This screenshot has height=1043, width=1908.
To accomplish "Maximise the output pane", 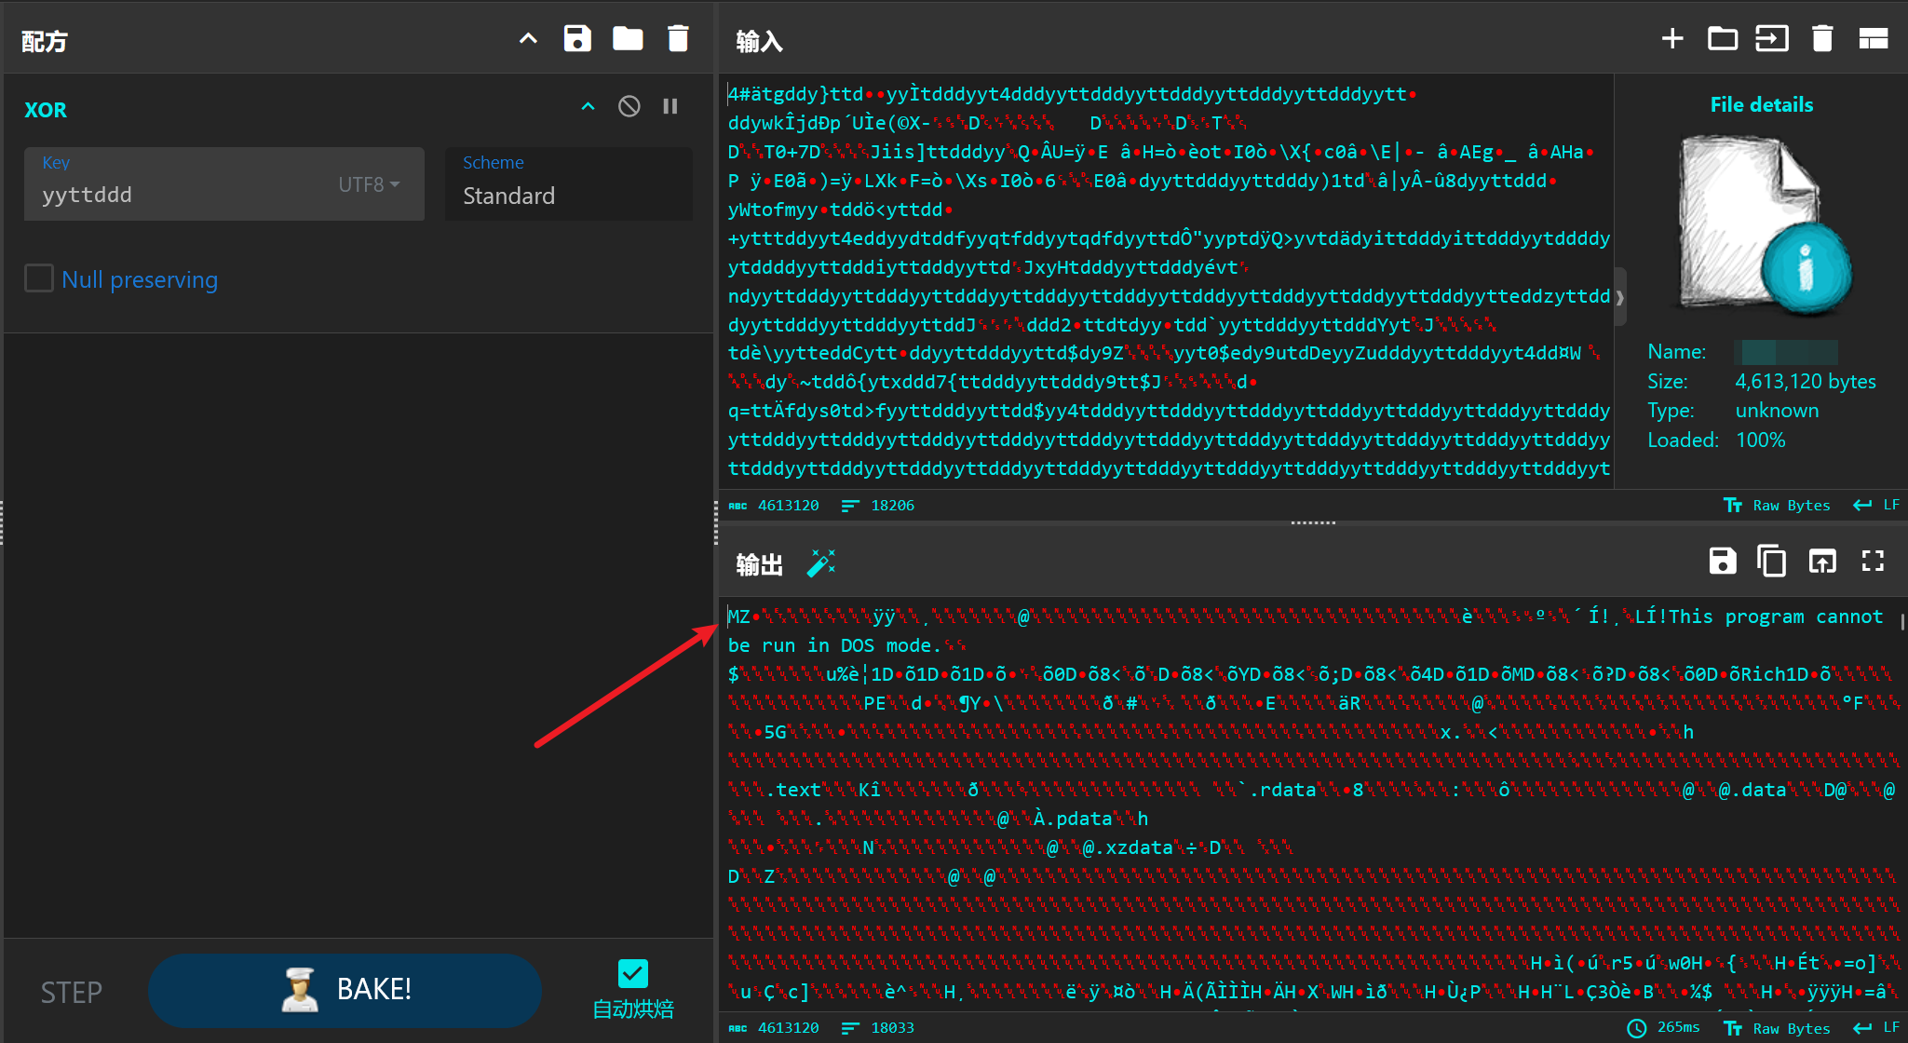I will tap(1873, 562).
